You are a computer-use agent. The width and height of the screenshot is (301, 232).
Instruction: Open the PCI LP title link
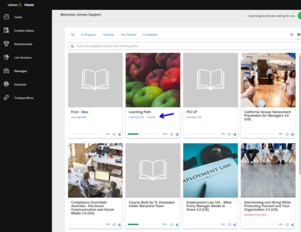(191, 112)
